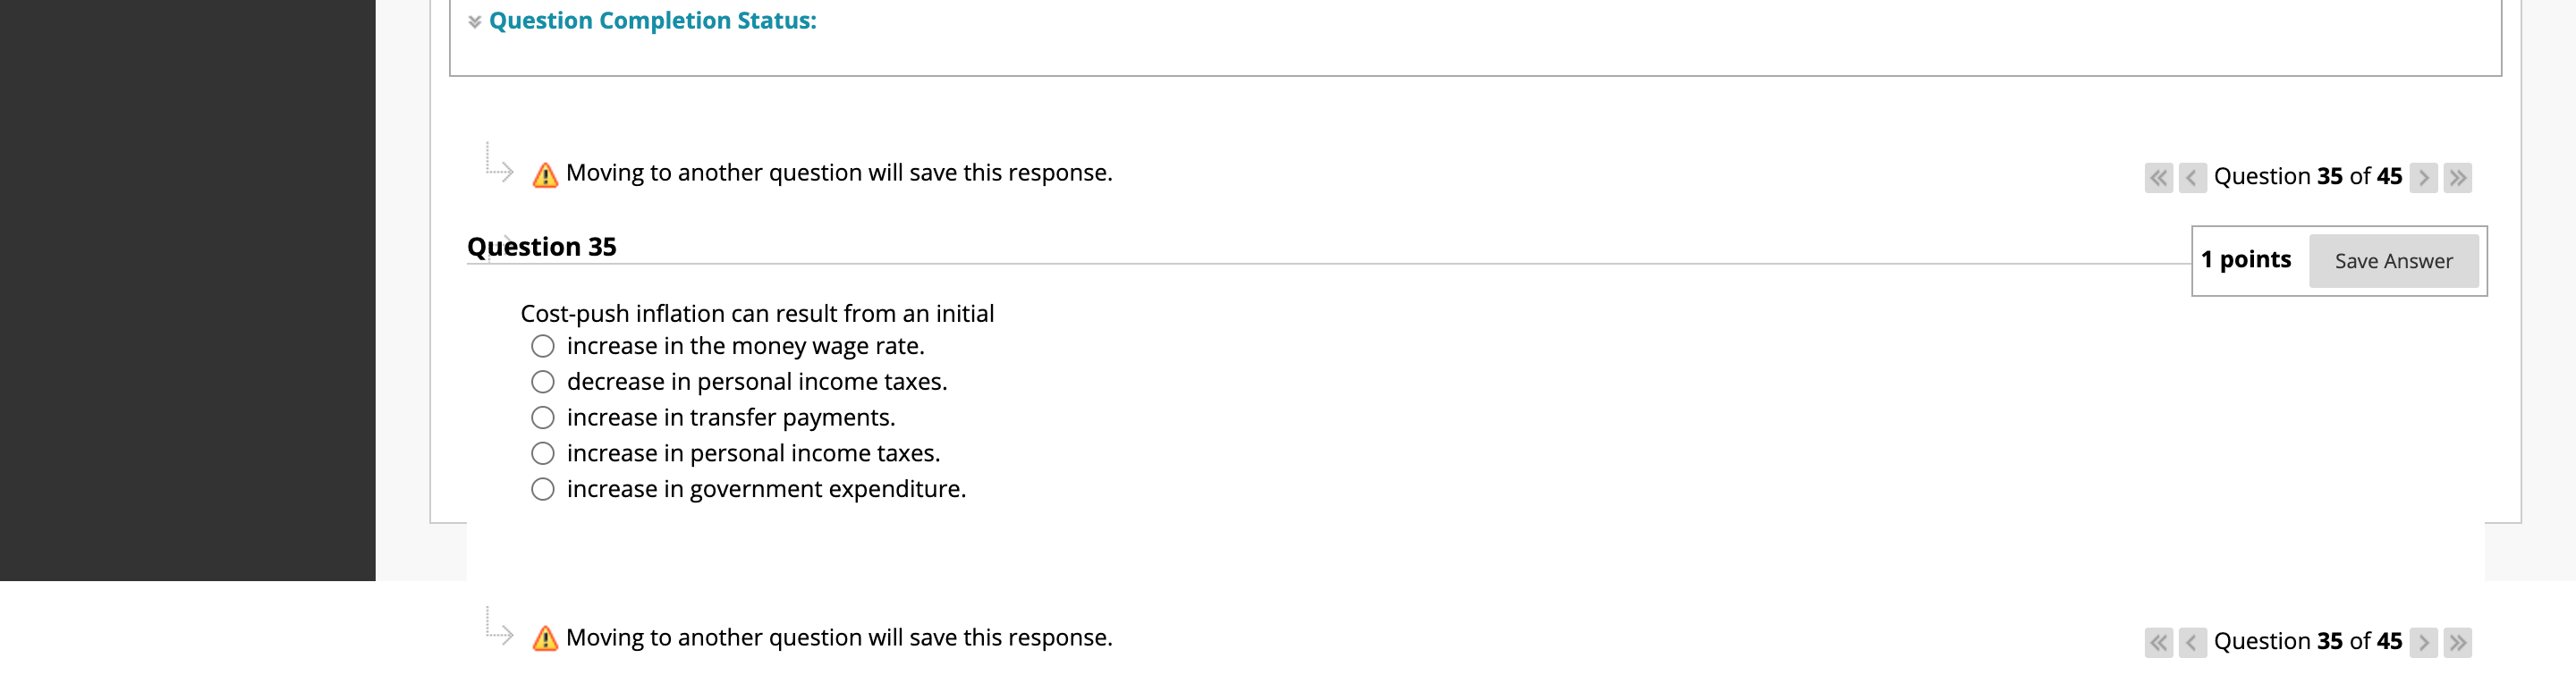
Task: Collapse the Question Completion Status section
Action: (474, 19)
